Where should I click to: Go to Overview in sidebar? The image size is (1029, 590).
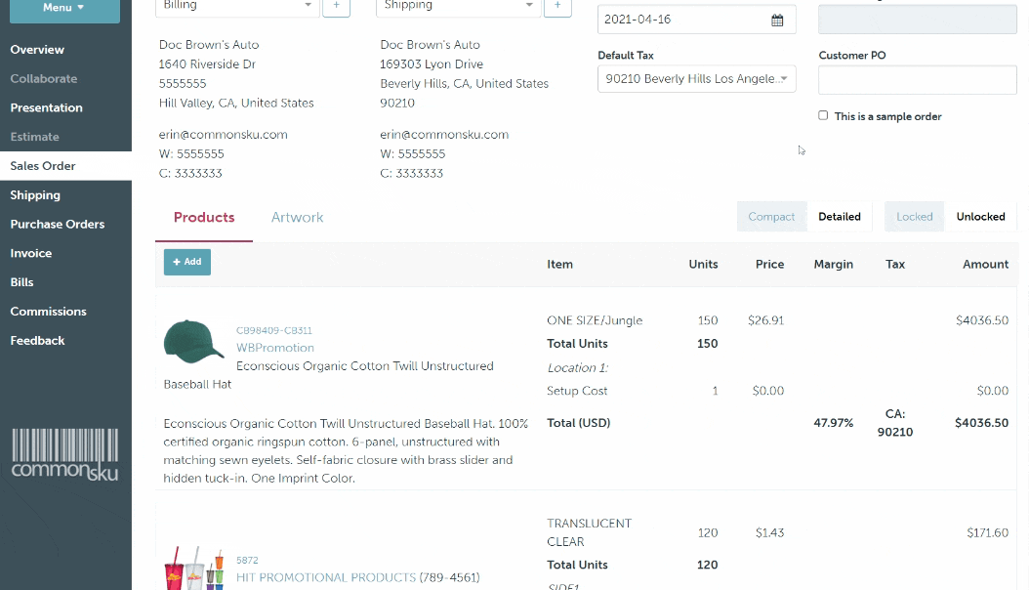tap(37, 50)
